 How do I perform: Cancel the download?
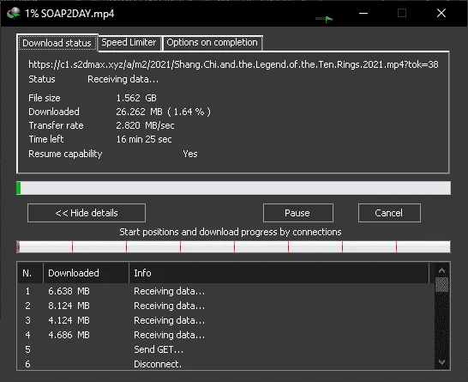point(389,213)
